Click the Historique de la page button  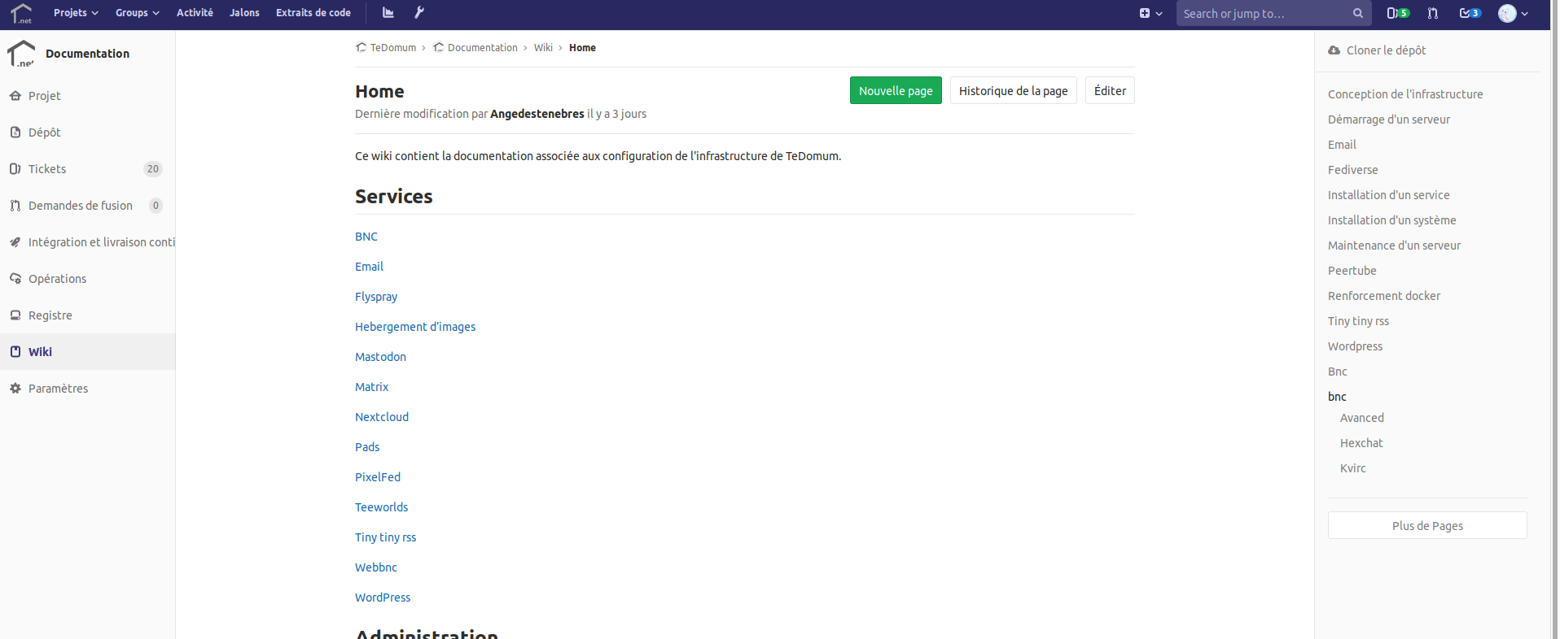coord(1013,91)
